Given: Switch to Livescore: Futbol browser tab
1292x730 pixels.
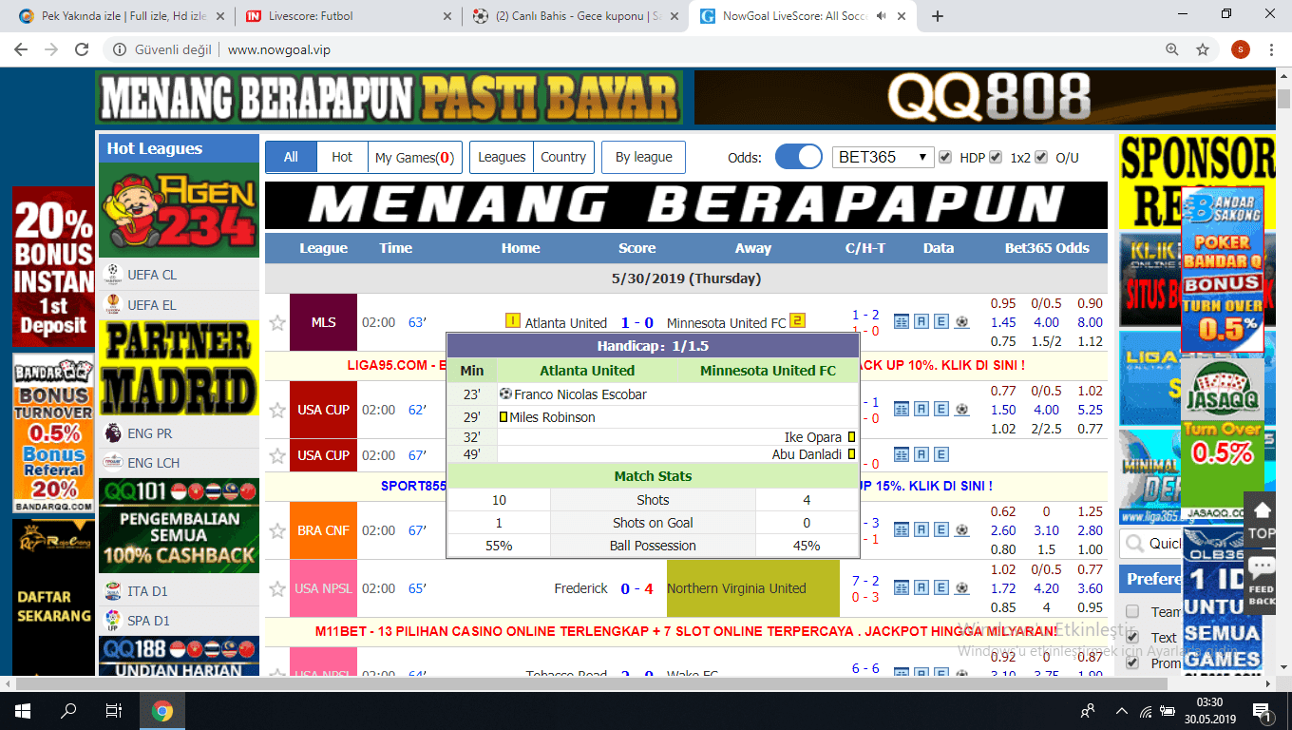Looking at the screenshot, I should [349, 16].
